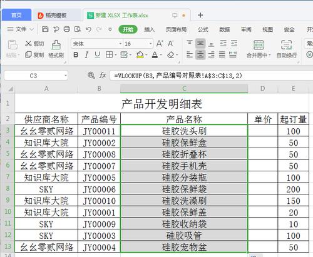
Task: Click the Select All corner triangle
Action: 11,89
